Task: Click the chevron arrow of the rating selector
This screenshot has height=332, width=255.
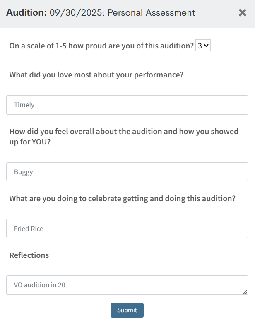Action: click(x=207, y=46)
